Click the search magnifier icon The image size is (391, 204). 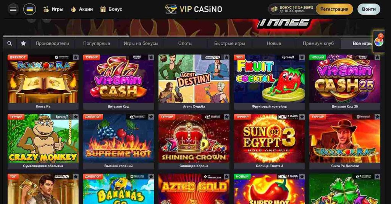(10, 43)
